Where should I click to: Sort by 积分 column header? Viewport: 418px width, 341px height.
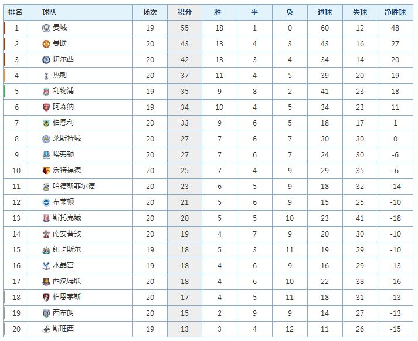tap(185, 12)
